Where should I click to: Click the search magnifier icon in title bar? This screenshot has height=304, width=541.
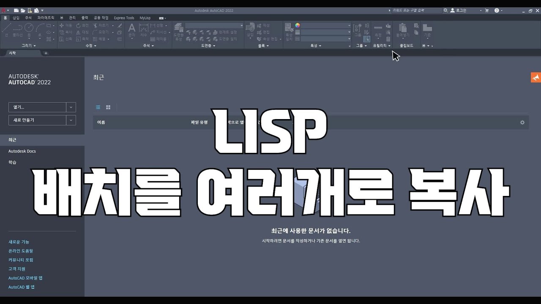(445, 10)
